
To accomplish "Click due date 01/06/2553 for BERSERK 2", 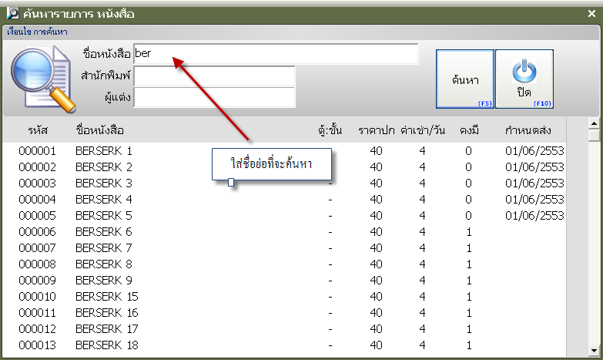I will pyautogui.click(x=534, y=167).
